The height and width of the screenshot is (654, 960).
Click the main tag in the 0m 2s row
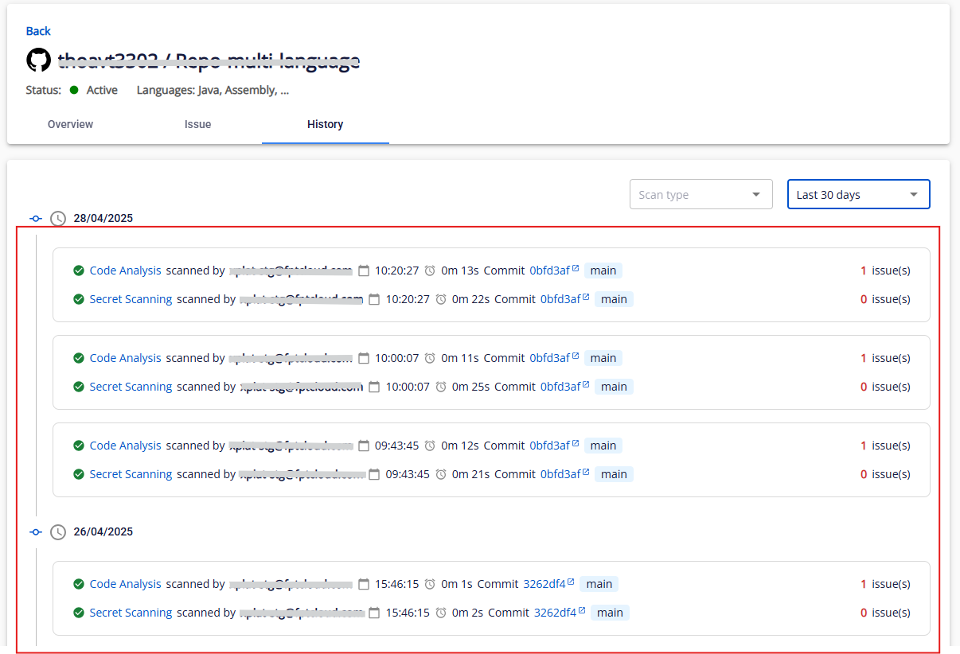point(610,613)
